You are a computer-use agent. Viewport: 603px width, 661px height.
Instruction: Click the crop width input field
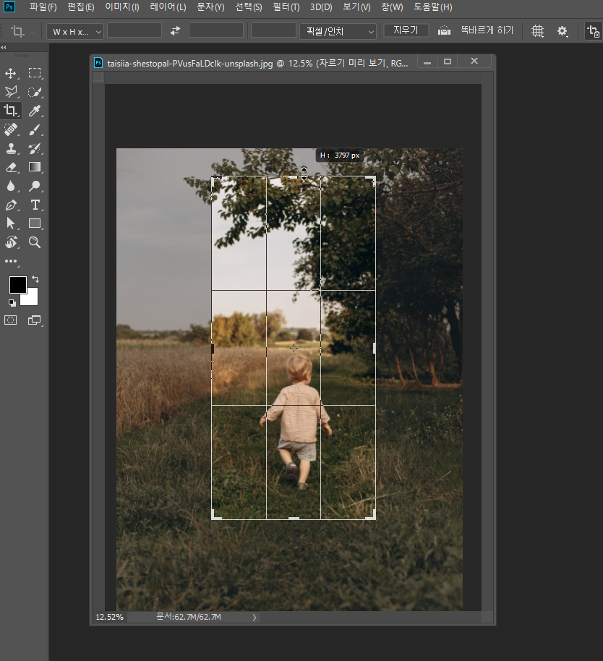tap(134, 31)
